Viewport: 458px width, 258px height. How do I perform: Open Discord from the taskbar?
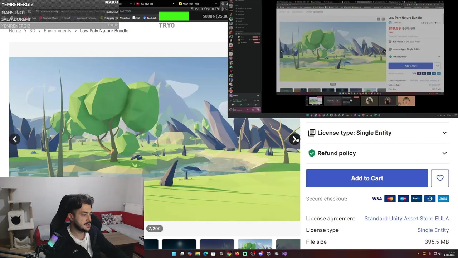(x=261, y=254)
